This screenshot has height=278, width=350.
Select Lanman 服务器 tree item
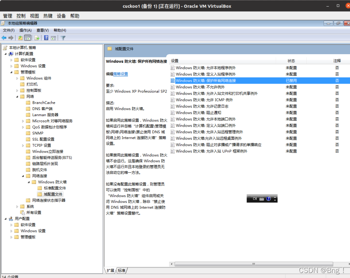coord(45,115)
